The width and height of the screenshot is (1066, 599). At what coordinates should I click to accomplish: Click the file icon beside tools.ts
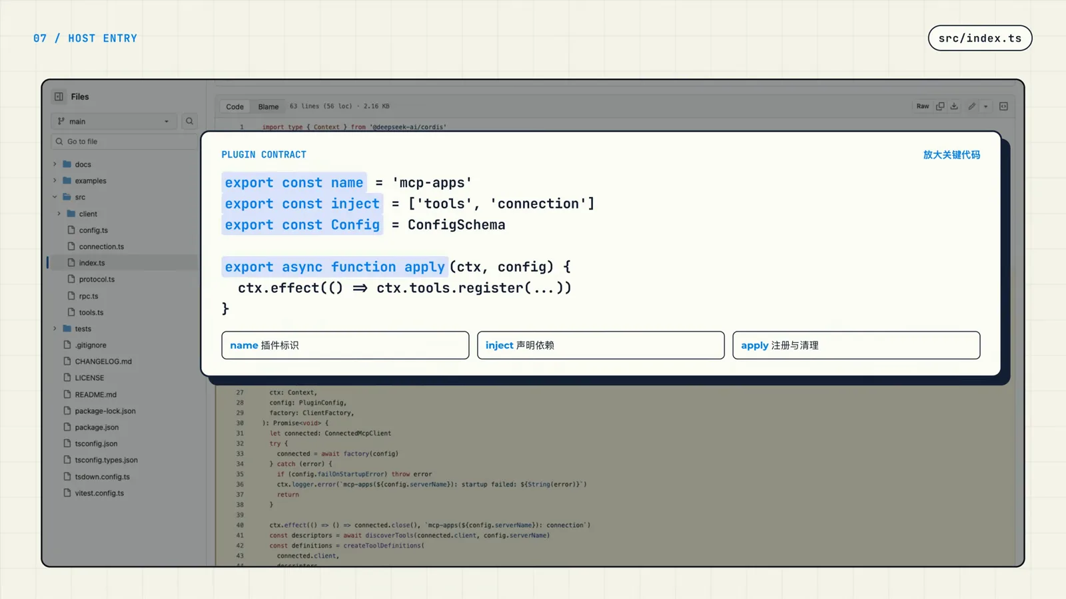tap(71, 312)
